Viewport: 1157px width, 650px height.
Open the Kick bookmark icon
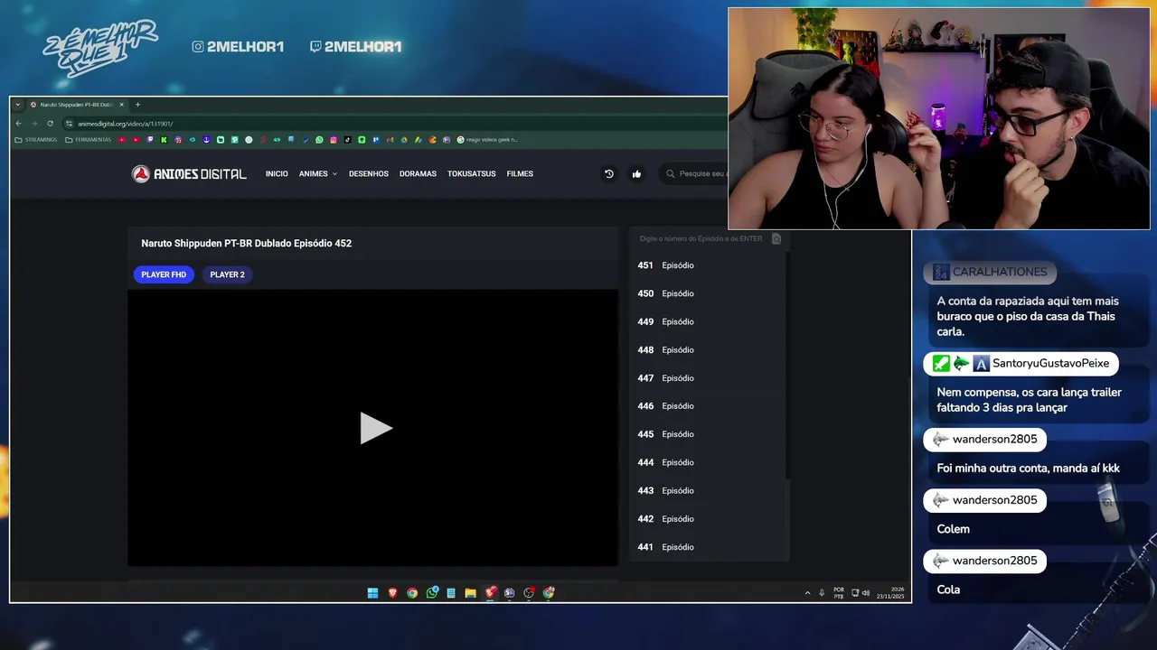click(x=164, y=140)
